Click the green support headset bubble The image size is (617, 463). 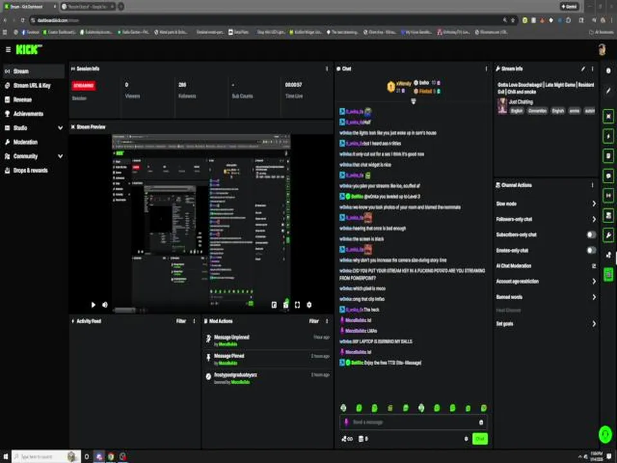click(x=605, y=434)
